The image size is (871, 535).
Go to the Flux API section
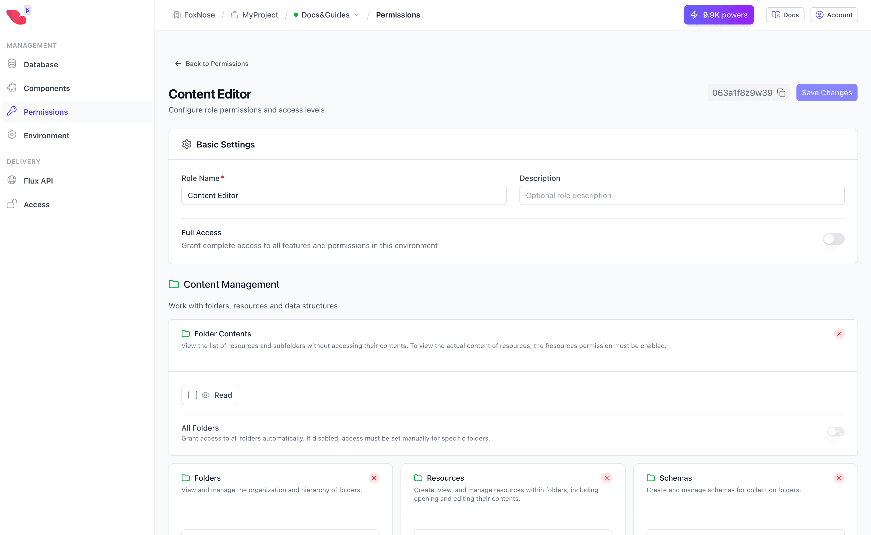[38, 181]
